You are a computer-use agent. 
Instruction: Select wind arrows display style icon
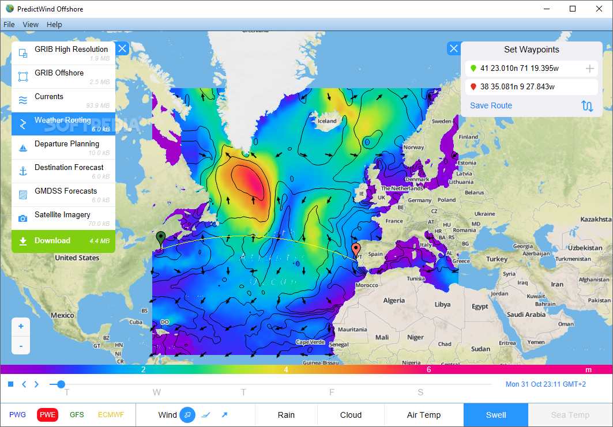pyautogui.click(x=224, y=415)
